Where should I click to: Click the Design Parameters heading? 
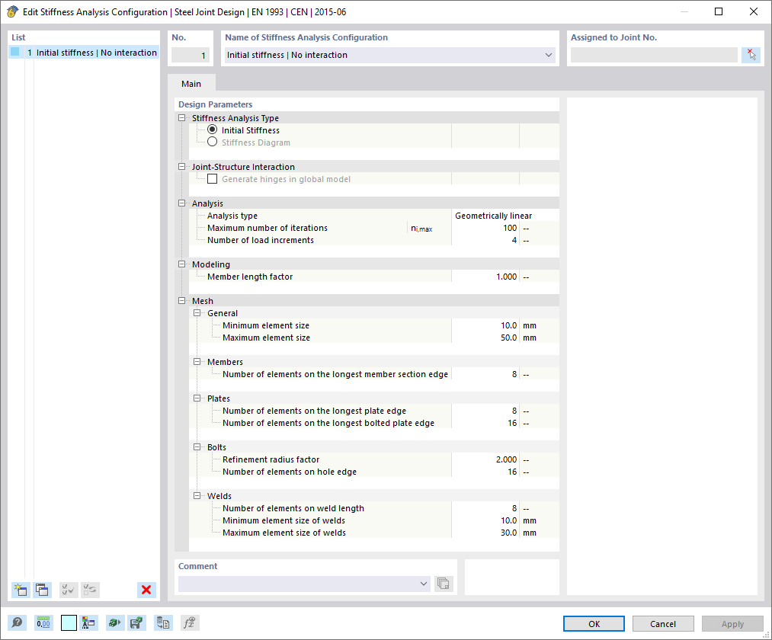[215, 104]
